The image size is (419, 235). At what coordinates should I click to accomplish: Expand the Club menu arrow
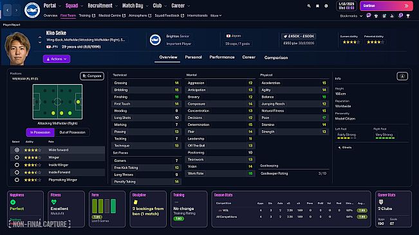[165, 6]
